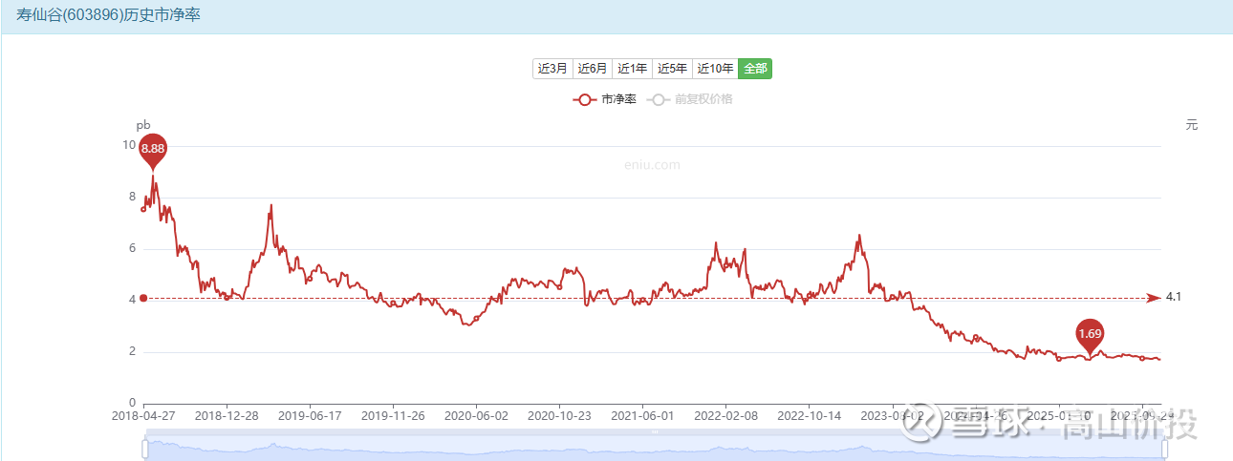Click the data zoom slider track
Viewport: 1233px width, 461px height.
point(655,447)
